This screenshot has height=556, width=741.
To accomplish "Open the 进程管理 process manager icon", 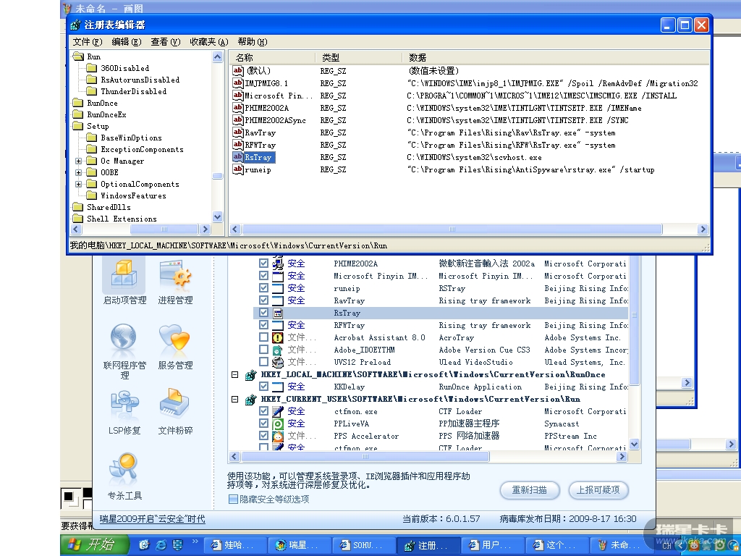I will coord(175,274).
